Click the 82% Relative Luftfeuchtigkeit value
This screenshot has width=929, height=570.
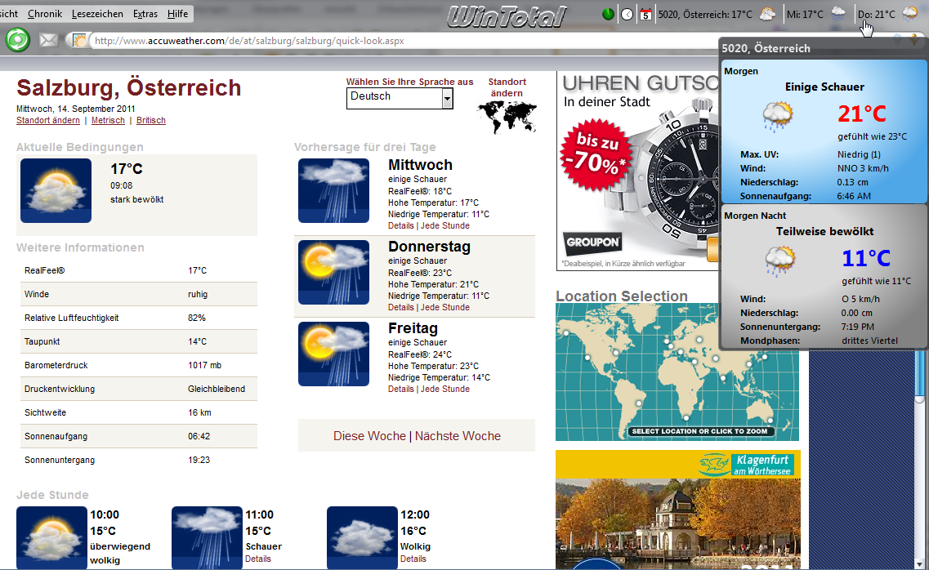(197, 318)
